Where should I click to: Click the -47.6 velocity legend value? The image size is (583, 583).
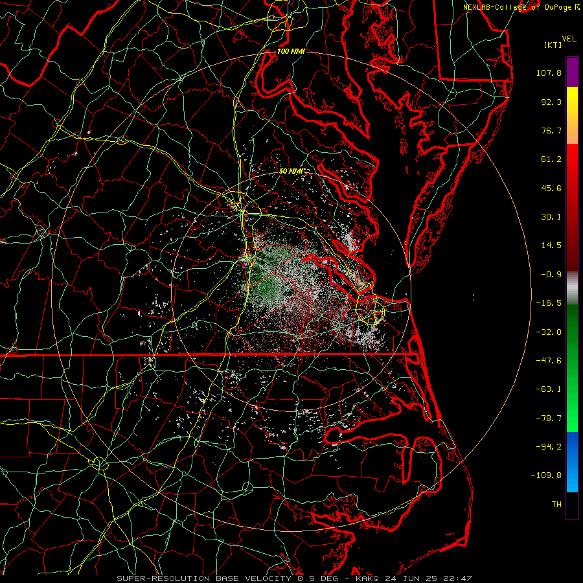[549, 361]
